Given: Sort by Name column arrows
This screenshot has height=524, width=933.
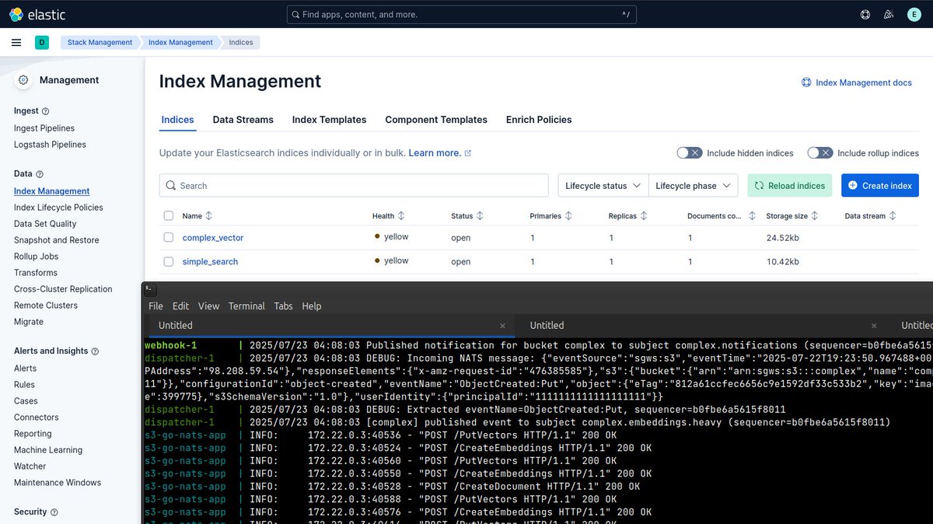Looking at the screenshot, I should tap(208, 215).
